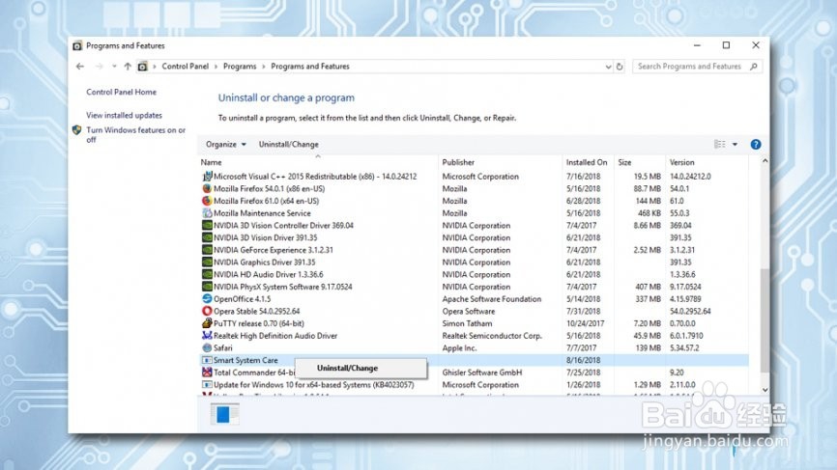Click Ghisler Software GmbH publisher cell
The height and width of the screenshot is (470, 837).
(482, 373)
